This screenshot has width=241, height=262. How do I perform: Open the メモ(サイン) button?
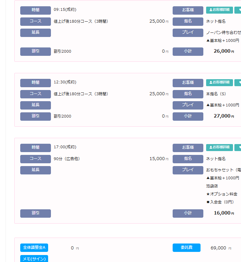pyautogui.click(x=34, y=259)
